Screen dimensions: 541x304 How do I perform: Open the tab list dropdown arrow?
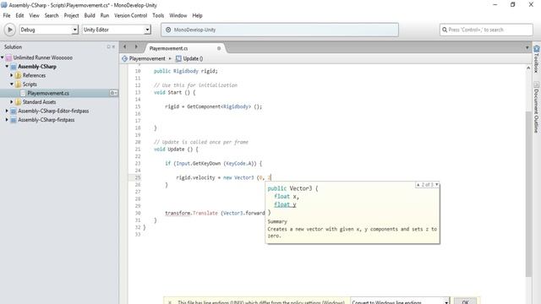click(527, 47)
